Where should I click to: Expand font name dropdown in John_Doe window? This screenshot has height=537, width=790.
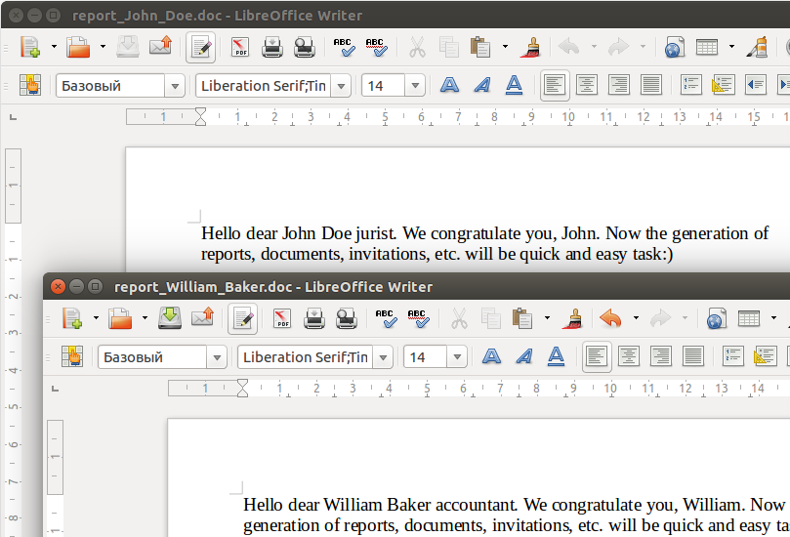[x=341, y=86]
